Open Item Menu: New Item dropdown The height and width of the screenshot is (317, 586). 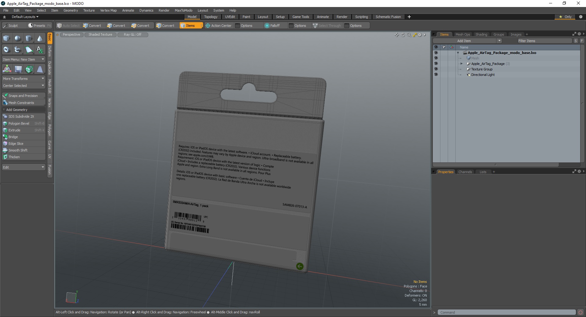[24, 59]
